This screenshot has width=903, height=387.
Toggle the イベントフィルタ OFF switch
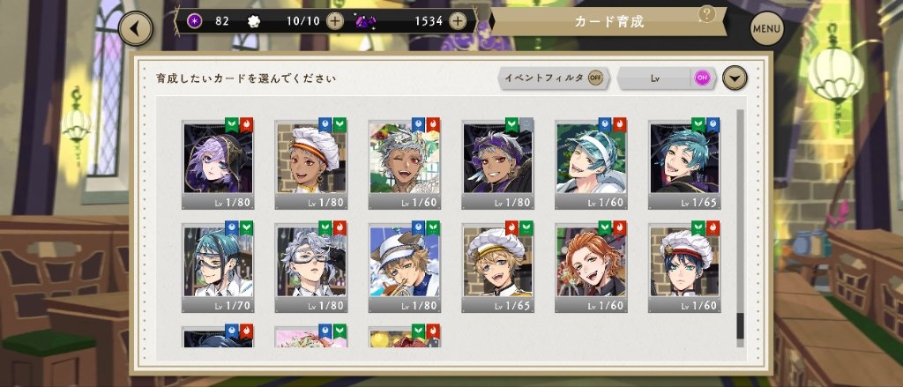[x=595, y=78]
